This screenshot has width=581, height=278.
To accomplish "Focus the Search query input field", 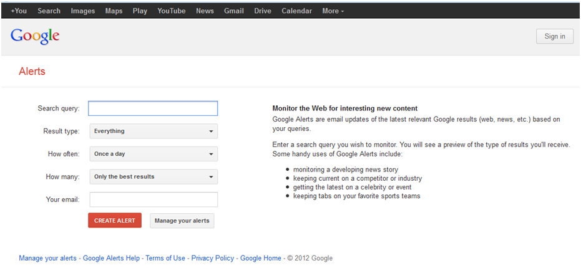I will tap(153, 108).
